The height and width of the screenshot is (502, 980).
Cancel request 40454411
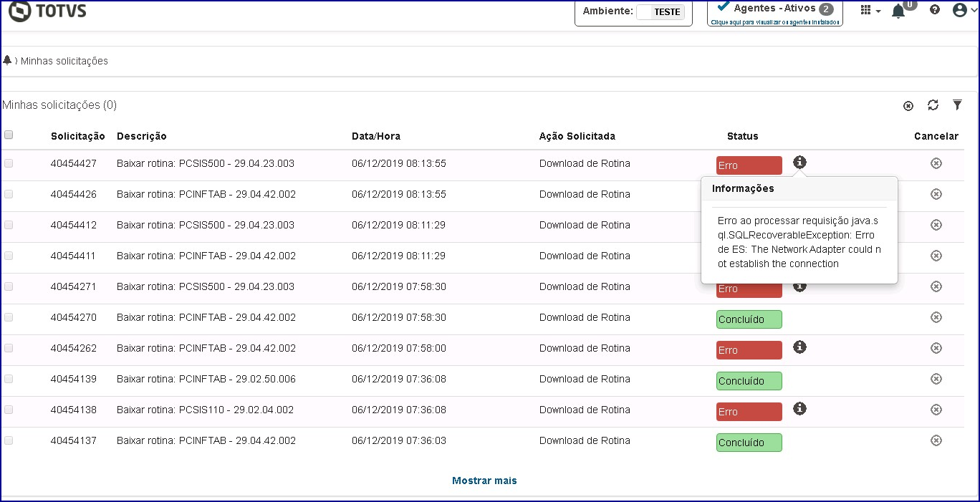(x=936, y=256)
